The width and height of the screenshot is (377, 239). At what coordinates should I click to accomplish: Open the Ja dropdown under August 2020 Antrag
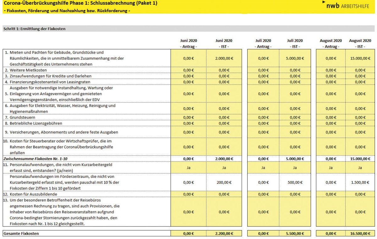click(331, 168)
